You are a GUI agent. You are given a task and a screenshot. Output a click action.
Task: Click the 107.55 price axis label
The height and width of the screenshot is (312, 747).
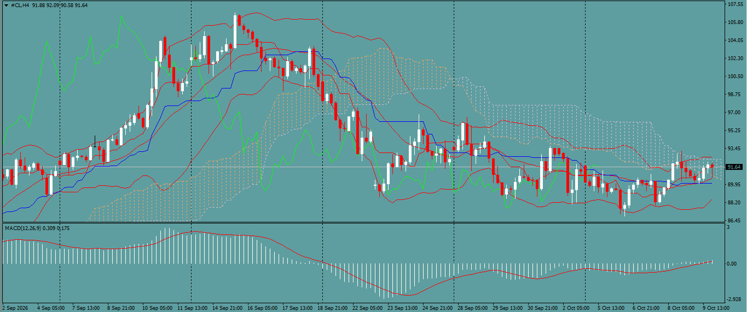point(735,4)
